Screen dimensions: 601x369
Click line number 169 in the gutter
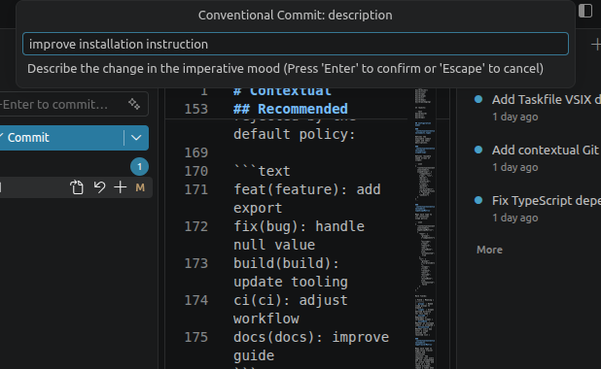point(195,152)
